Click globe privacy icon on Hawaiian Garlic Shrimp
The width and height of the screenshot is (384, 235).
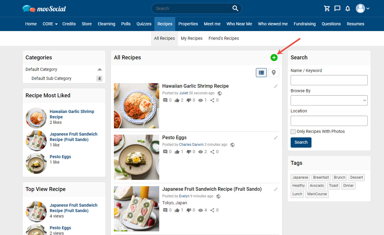(x=220, y=93)
